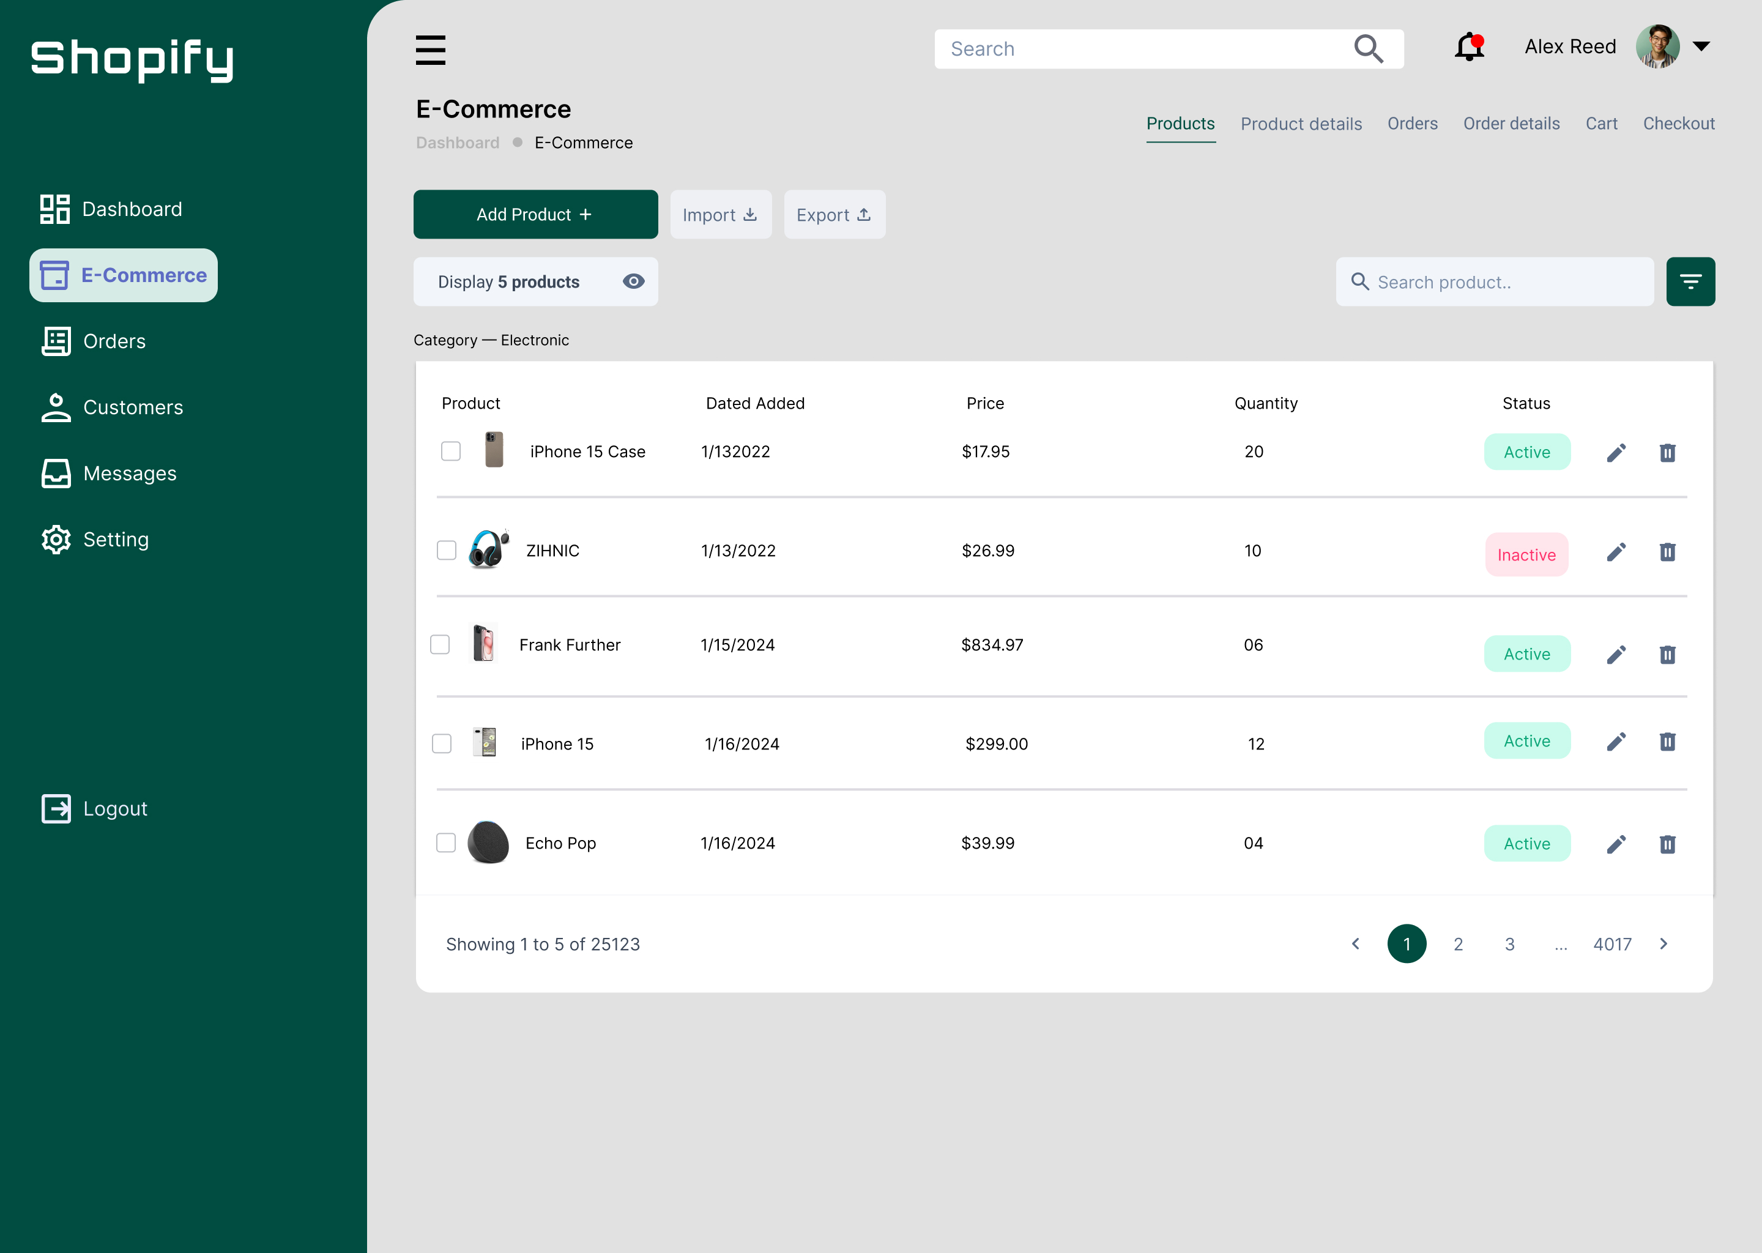Toggle the eye icon in Display 5 products
This screenshot has height=1253, width=1762.
click(x=633, y=281)
